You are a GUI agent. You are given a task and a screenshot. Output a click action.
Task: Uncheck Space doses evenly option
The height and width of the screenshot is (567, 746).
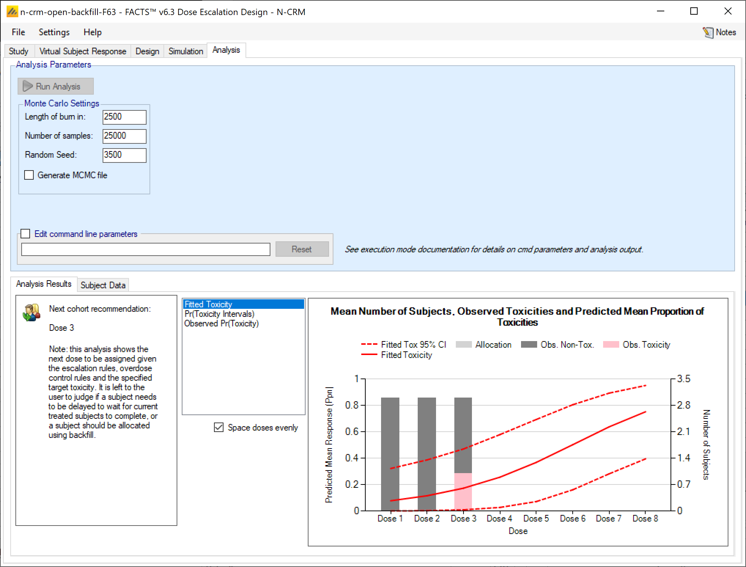219,427
